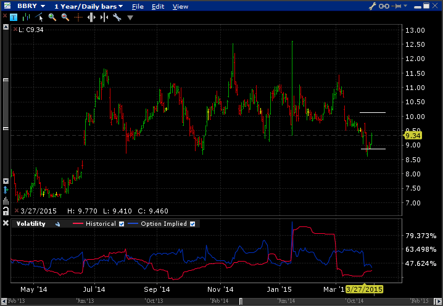Screen dimensions: 443x306
Task: Close the toolbar with the red X
Action: click(x=4, y=16)
